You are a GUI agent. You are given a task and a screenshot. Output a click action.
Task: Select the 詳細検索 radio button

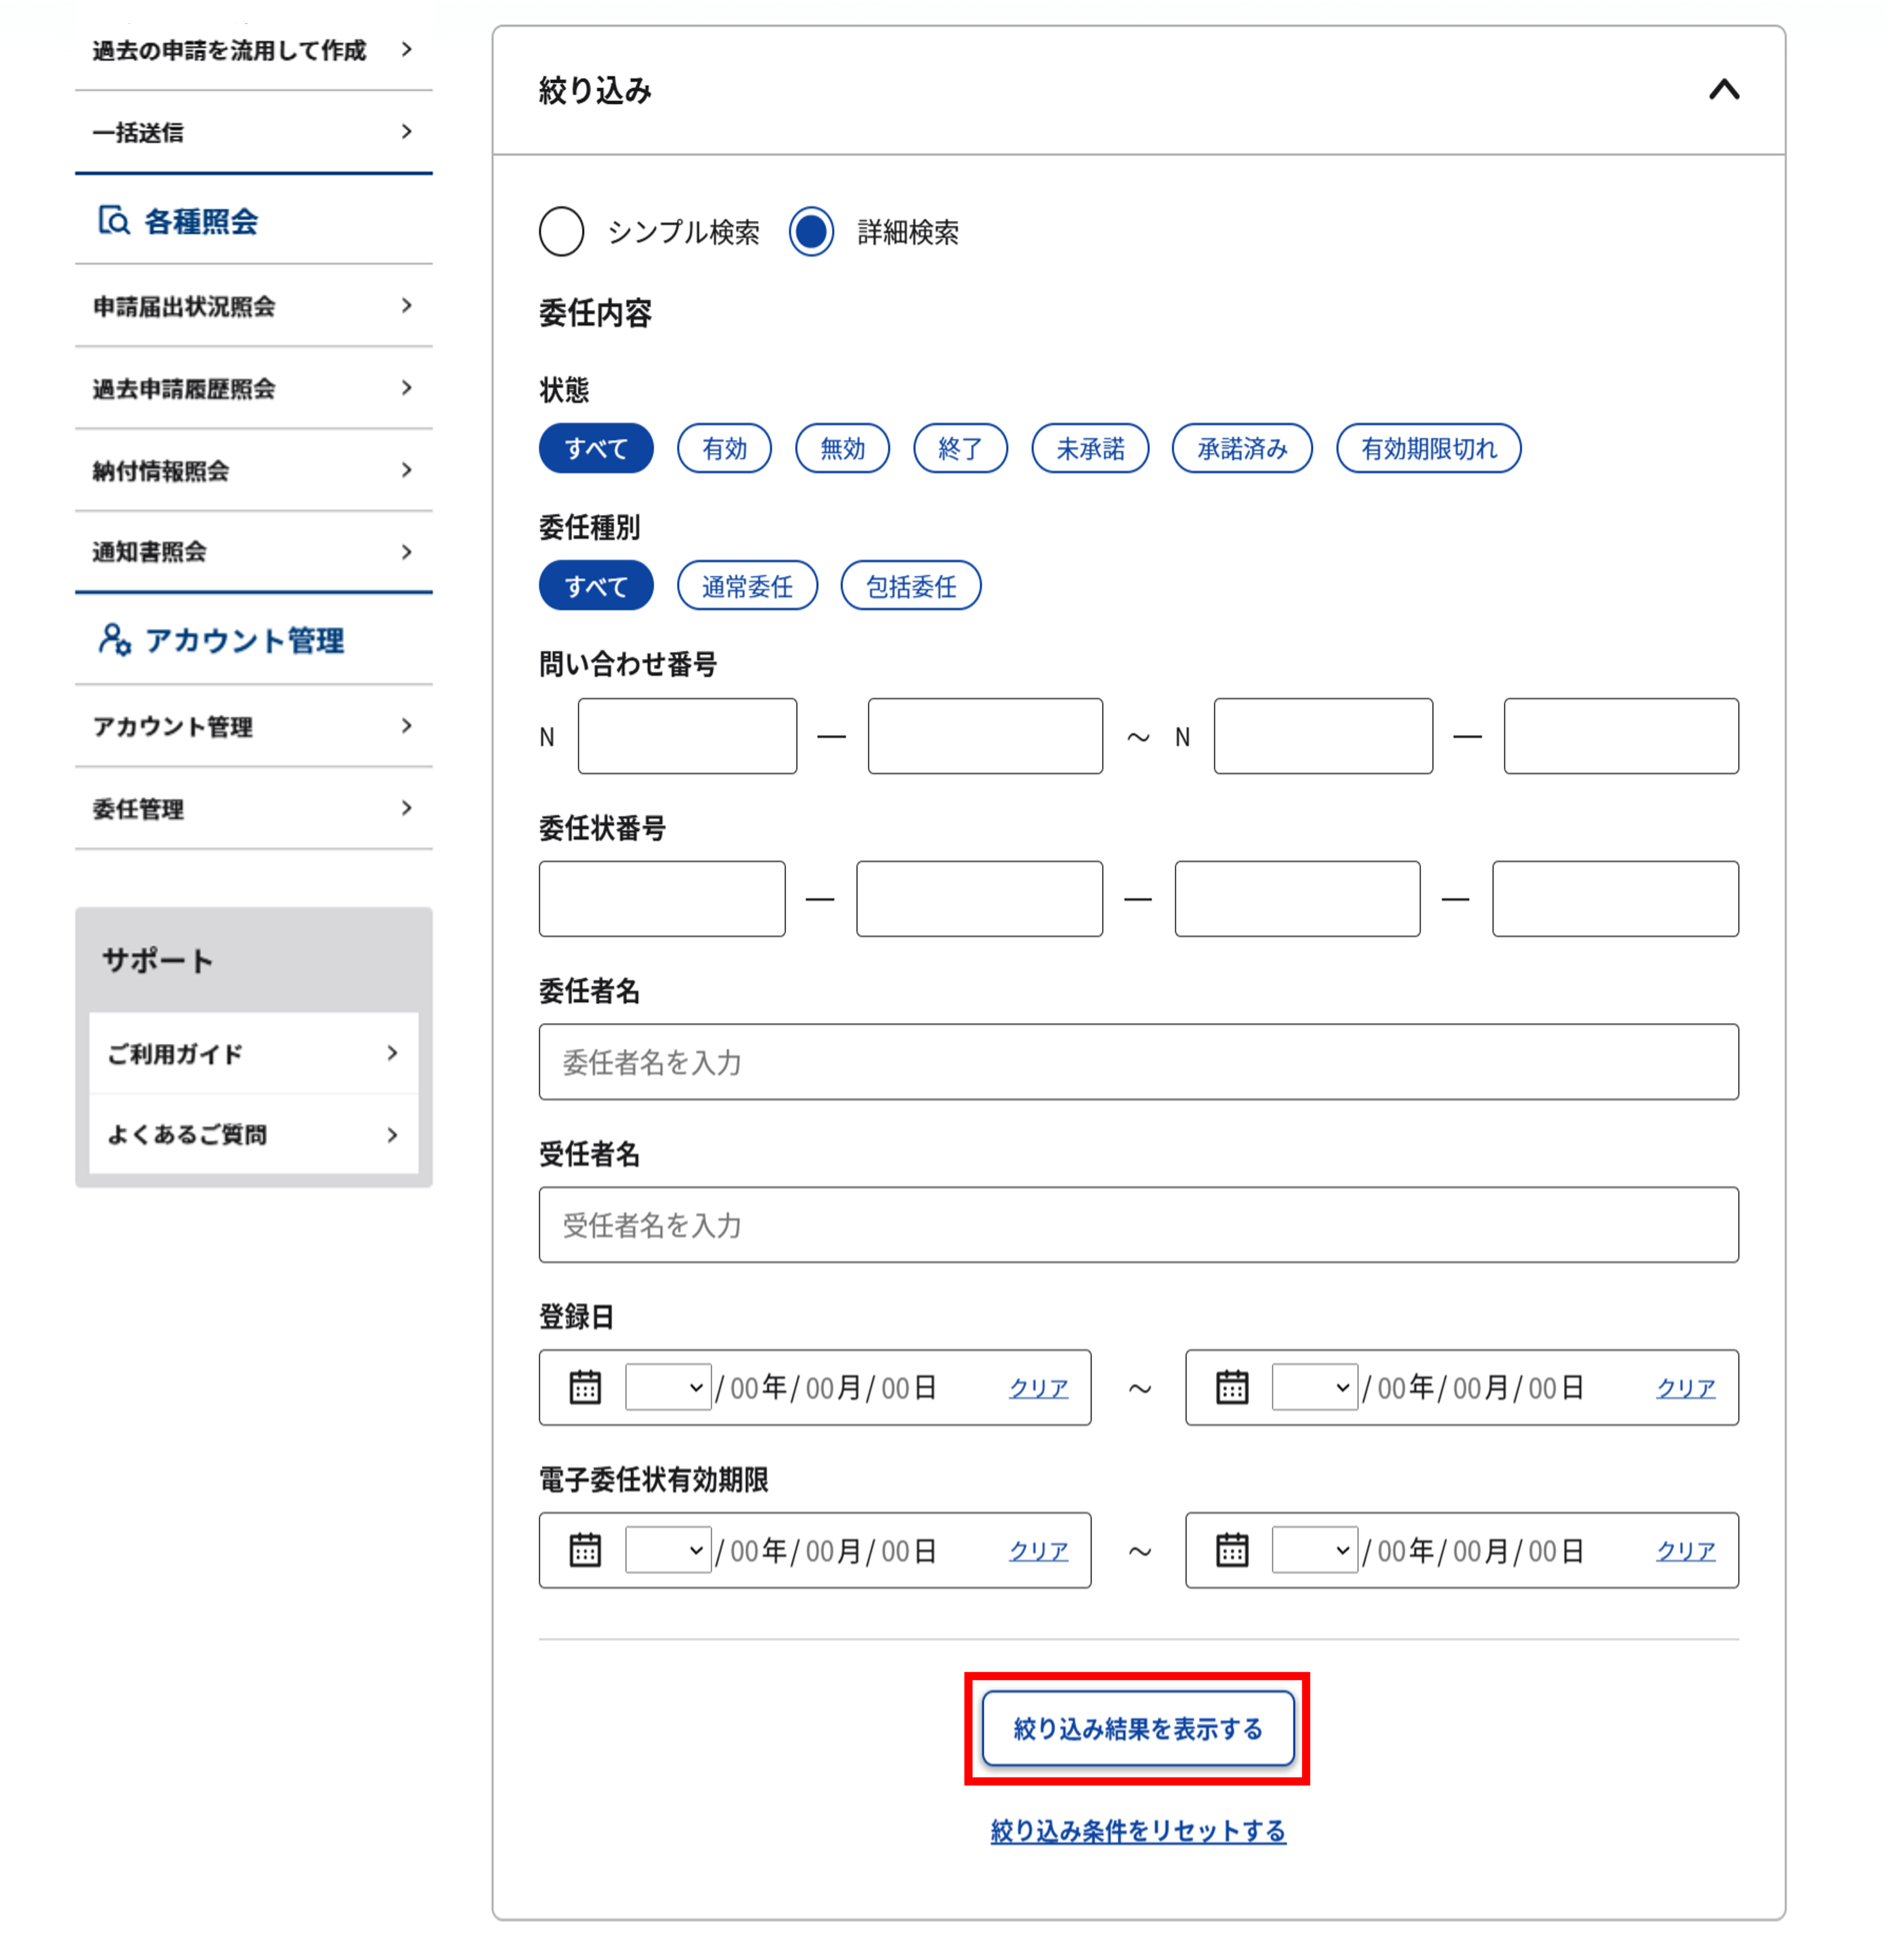point(811,232)
